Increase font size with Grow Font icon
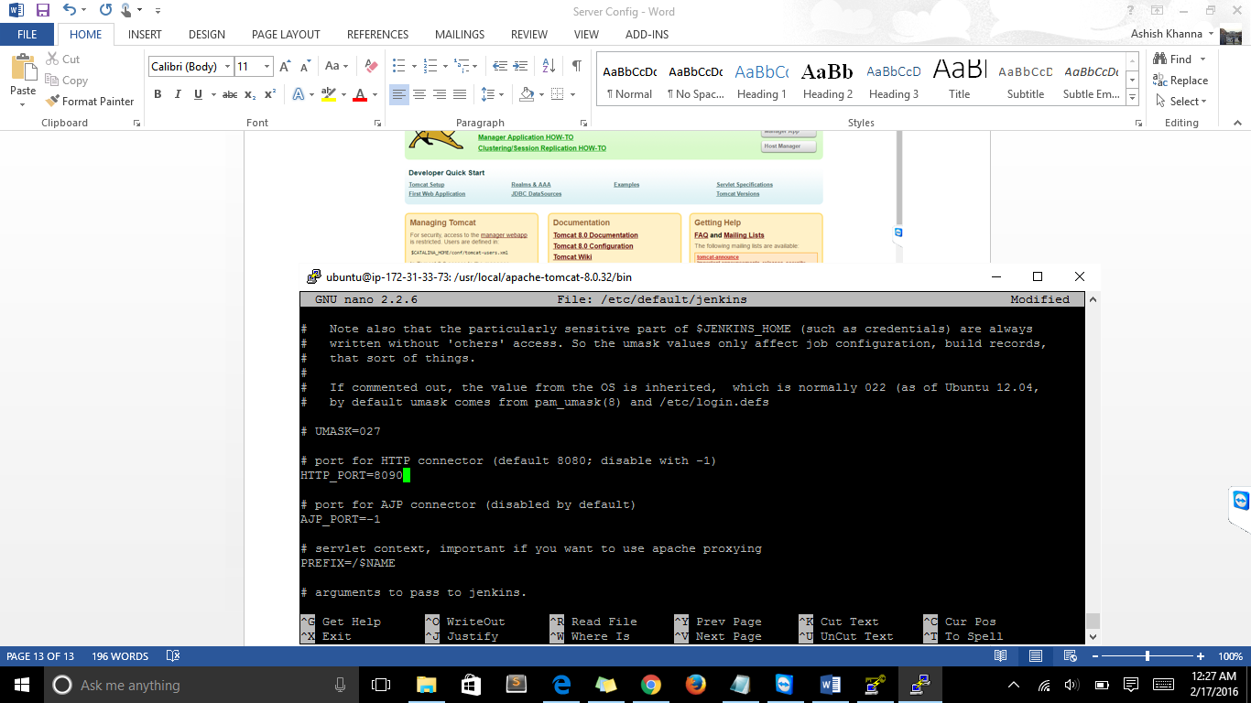The width and height of the screenshot is (1251, 703). click(286, 66)
